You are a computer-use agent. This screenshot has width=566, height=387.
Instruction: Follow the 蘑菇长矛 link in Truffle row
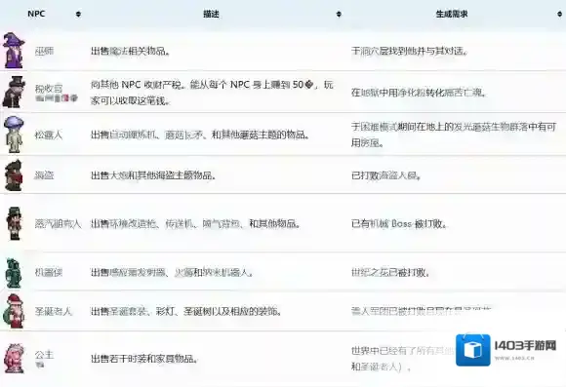pos(183,135)
